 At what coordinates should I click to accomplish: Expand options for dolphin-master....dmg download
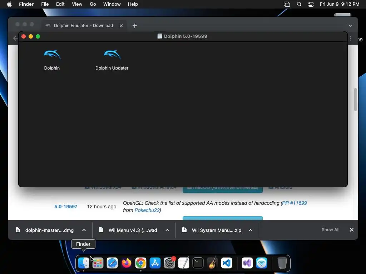(84, 230)
